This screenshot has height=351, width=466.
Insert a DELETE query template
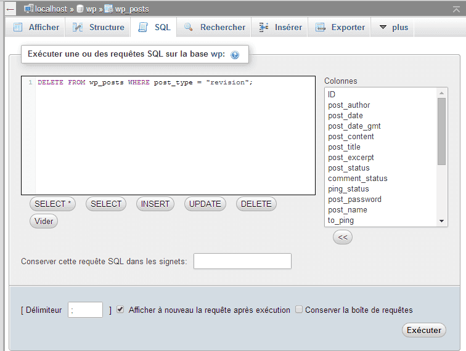click(x=256, y=204)
